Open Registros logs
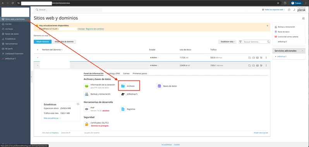The height and width of the screenshot is (147, 309). tap(128, 109)
